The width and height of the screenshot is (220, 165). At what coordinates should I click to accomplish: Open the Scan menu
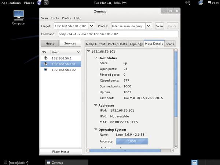click(44, 18)
